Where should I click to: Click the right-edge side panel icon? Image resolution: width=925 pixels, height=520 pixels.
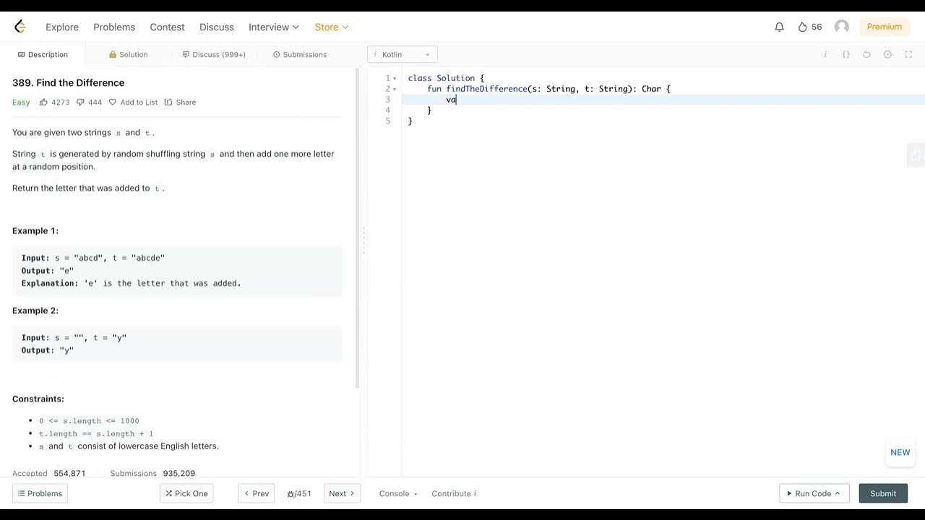[916, 155]
